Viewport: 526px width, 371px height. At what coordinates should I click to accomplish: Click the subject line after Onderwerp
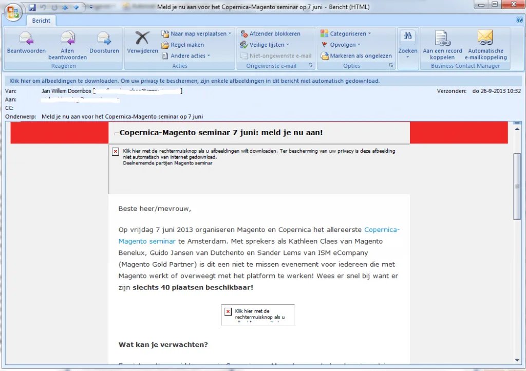click(122, 117)
